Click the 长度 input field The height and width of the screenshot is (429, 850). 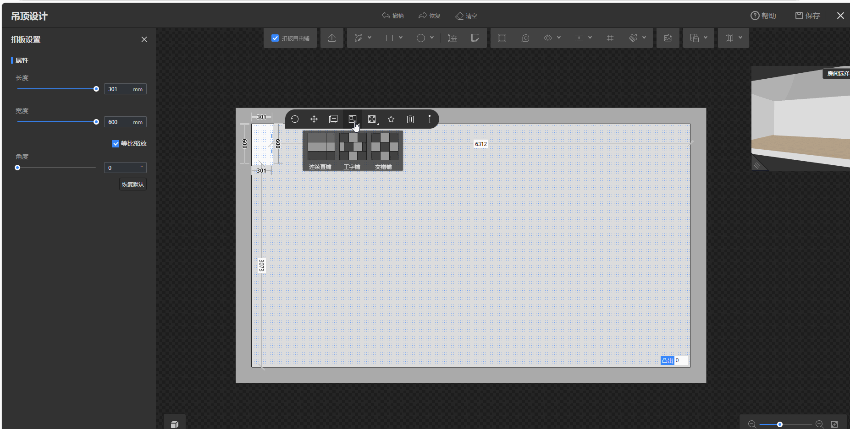click(x=118, y=89)
